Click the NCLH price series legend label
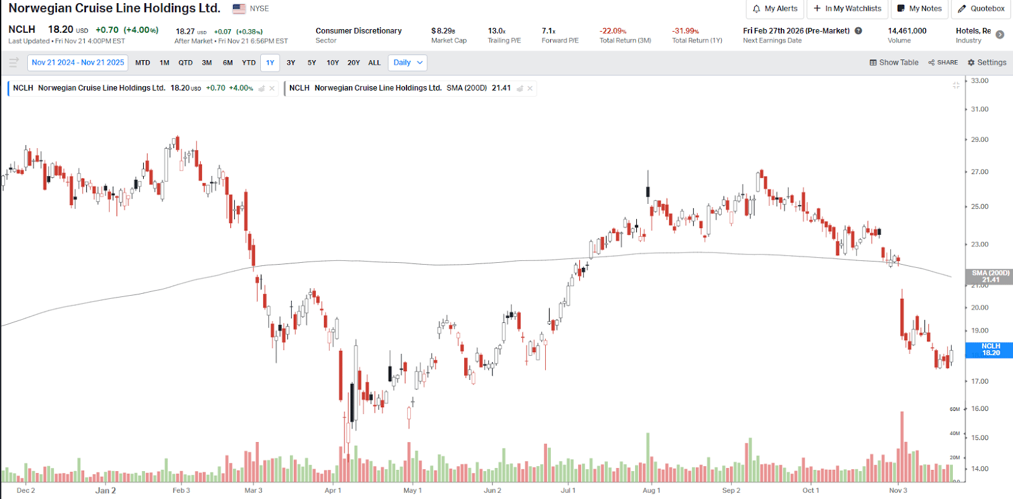This screenshot has height=499, width=1013. click(89, 88)
